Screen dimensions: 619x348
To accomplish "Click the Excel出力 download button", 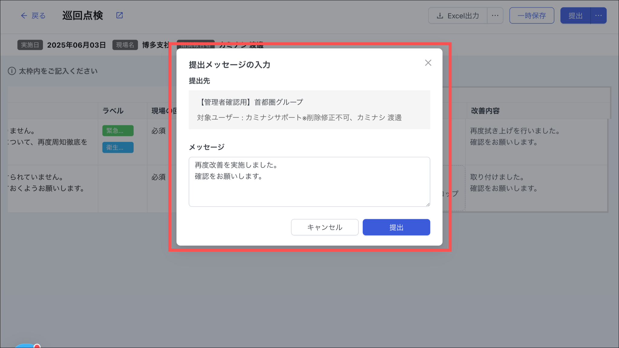I will tap(458, 16).
